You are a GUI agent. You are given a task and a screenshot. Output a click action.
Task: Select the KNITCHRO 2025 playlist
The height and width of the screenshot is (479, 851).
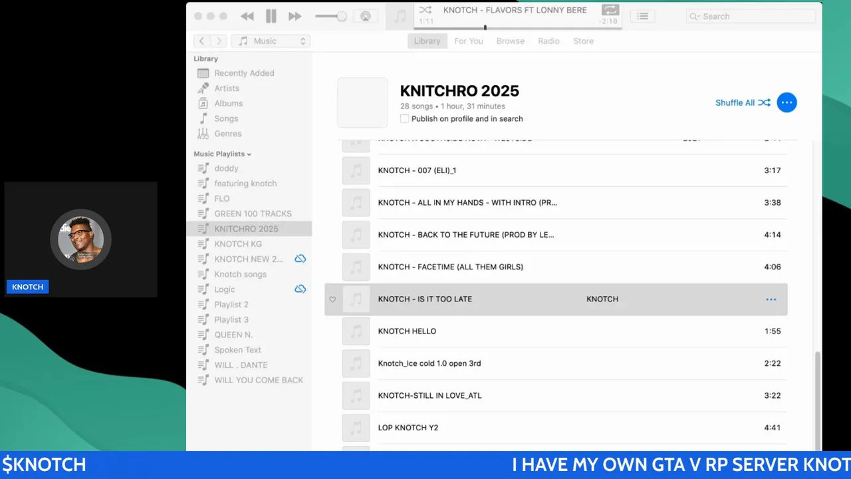pos(249,229)
